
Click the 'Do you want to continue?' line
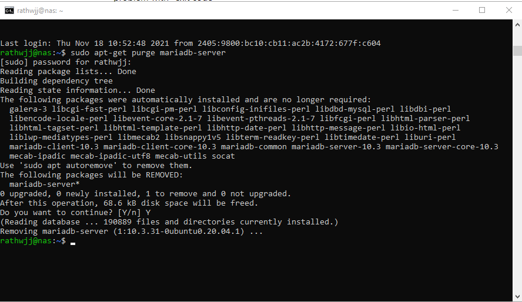(75, 213)
